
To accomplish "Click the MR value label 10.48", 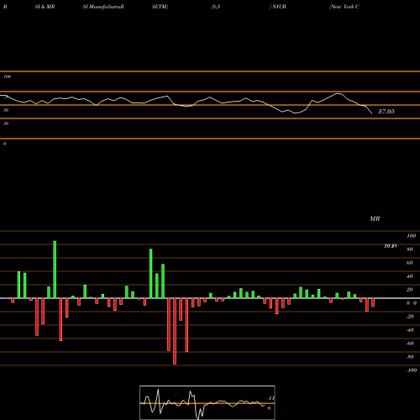I will coord(391,246).
